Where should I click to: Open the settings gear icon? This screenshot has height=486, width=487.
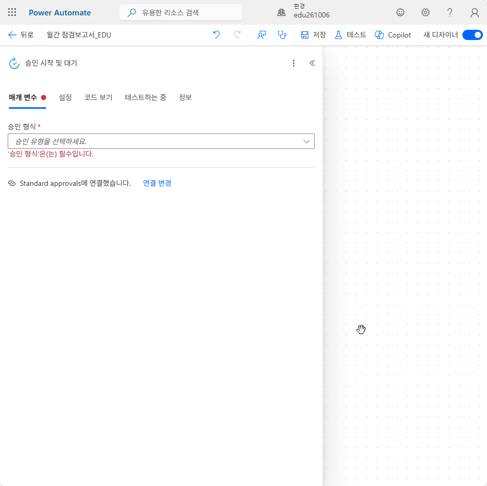coord(425,12)
